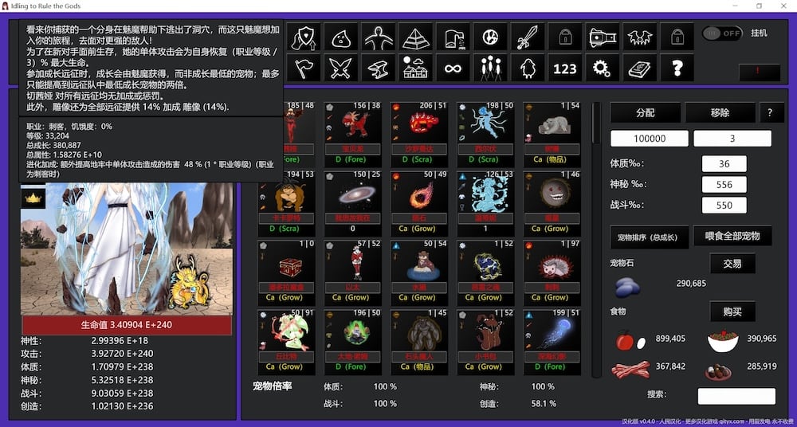Select the infinity symbol icon
797x427 pixels.
[453, 68]
